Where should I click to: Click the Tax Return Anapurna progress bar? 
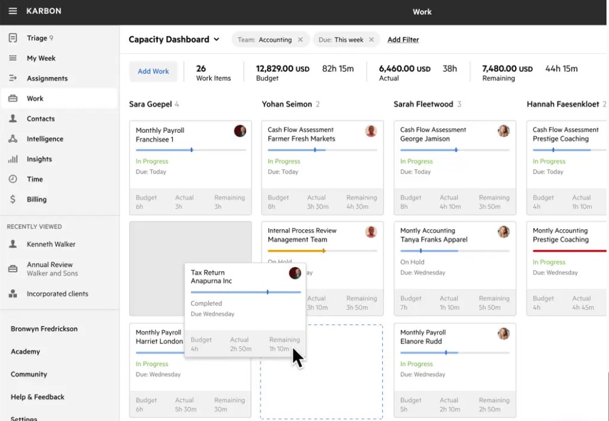click(246, 292)
